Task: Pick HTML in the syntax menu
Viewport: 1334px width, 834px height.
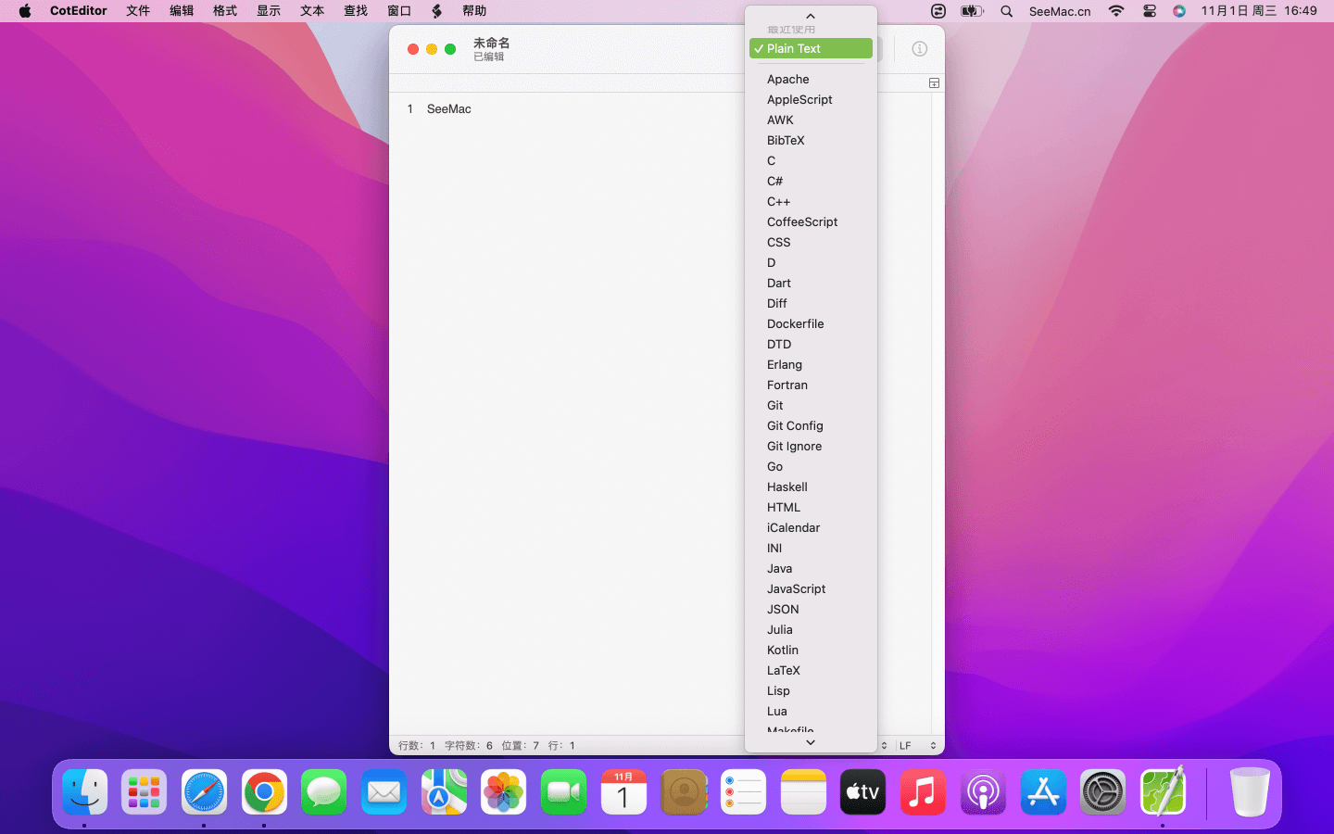Action: (783, 508)
